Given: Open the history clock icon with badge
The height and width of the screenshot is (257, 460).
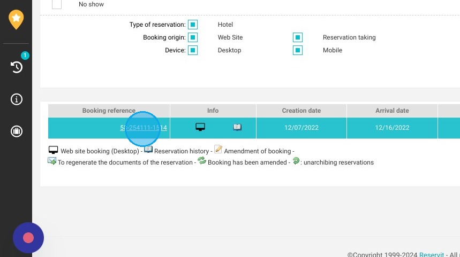Looking at the screenshot, I should point(17,67).
